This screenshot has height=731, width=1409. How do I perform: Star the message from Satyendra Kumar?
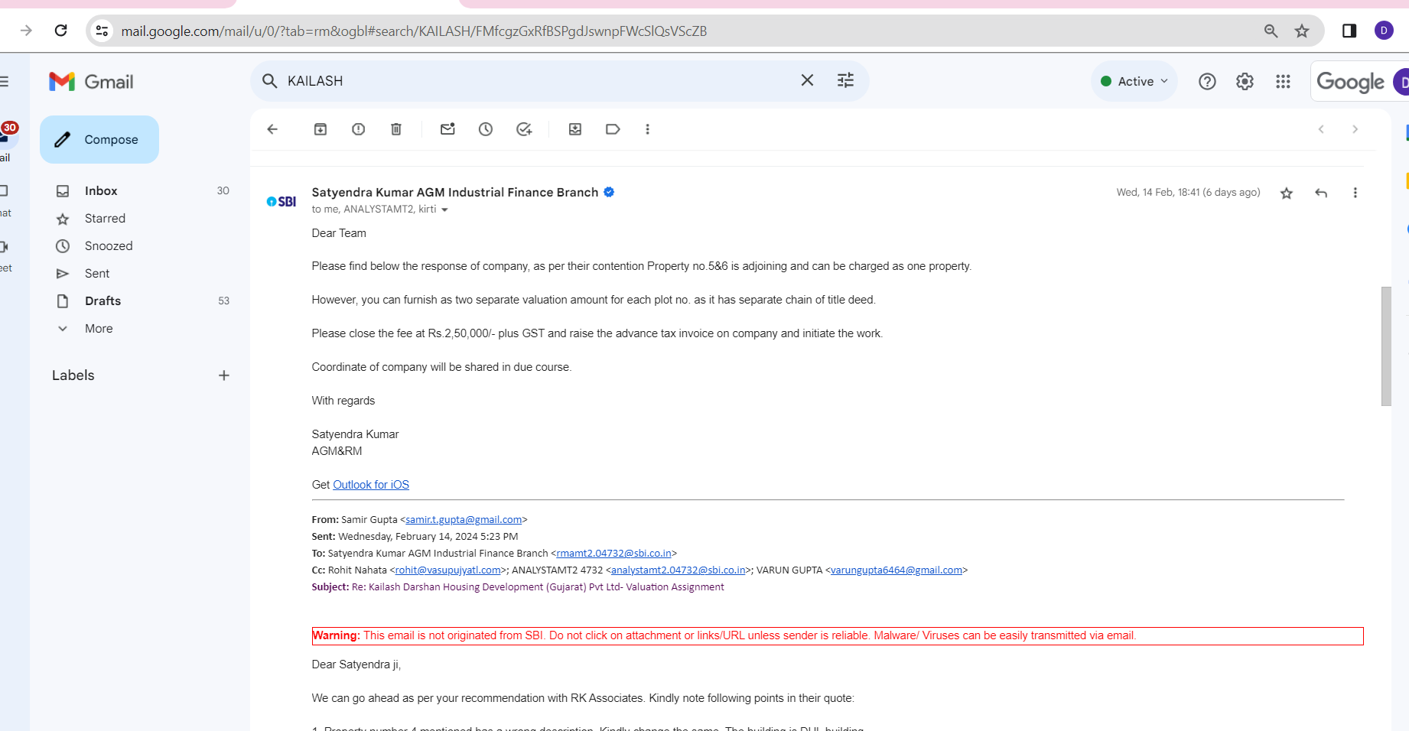coord(1287,193)
